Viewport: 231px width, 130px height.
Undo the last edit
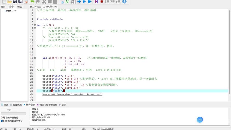tap(32, 2)
